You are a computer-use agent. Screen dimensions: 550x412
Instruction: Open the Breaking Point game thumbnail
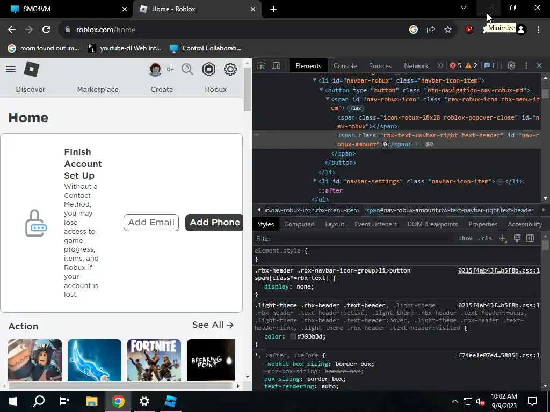point(211,360)
